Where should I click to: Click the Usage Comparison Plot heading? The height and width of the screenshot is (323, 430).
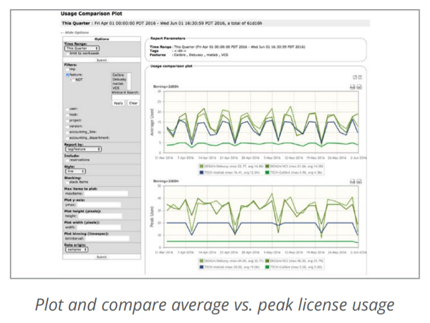(91, 14)
